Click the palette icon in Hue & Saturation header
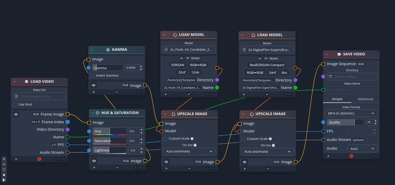 [x=97, y=113]
